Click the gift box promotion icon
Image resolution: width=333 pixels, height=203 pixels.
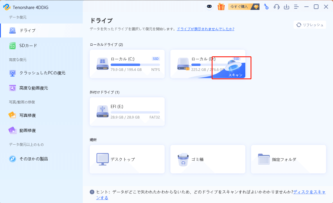(x=221, y=7)
